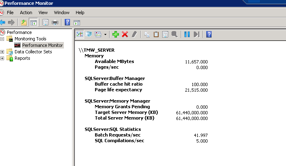Click the 5.000 SQL Compilations value
The image size is (286, 166).
click(x=202, y=141)
